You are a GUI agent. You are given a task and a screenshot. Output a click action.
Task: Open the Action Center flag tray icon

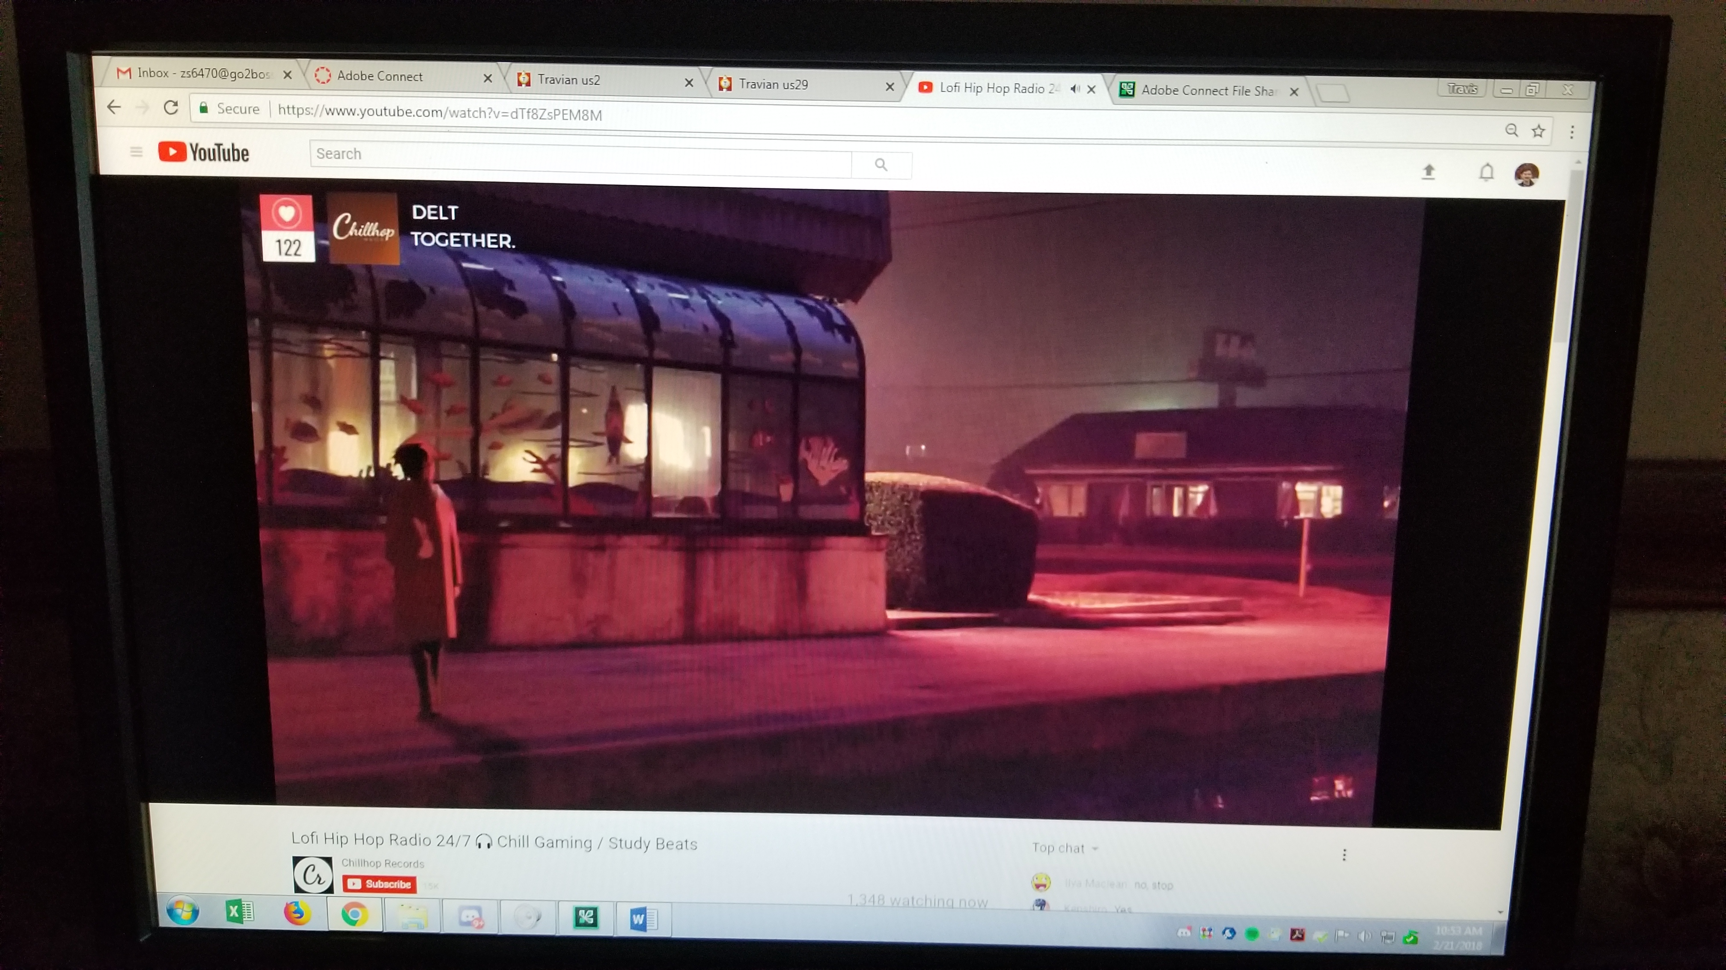click(x=1342, y=936)
